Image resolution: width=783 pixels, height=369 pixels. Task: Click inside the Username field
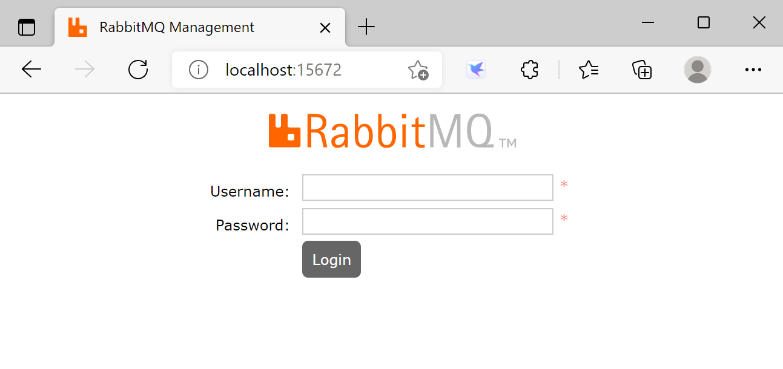(427, 188)
